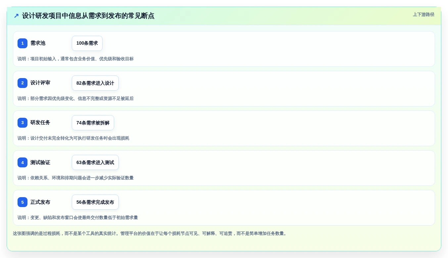The width and height of the screenshot is (448, 258).
Task: Click the 需求池 stage name
Action: click(38, 43)
